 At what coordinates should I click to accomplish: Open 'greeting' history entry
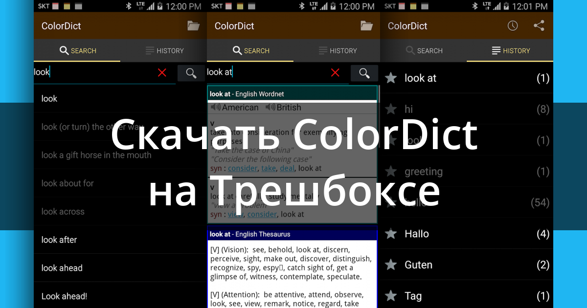point(467,172)
